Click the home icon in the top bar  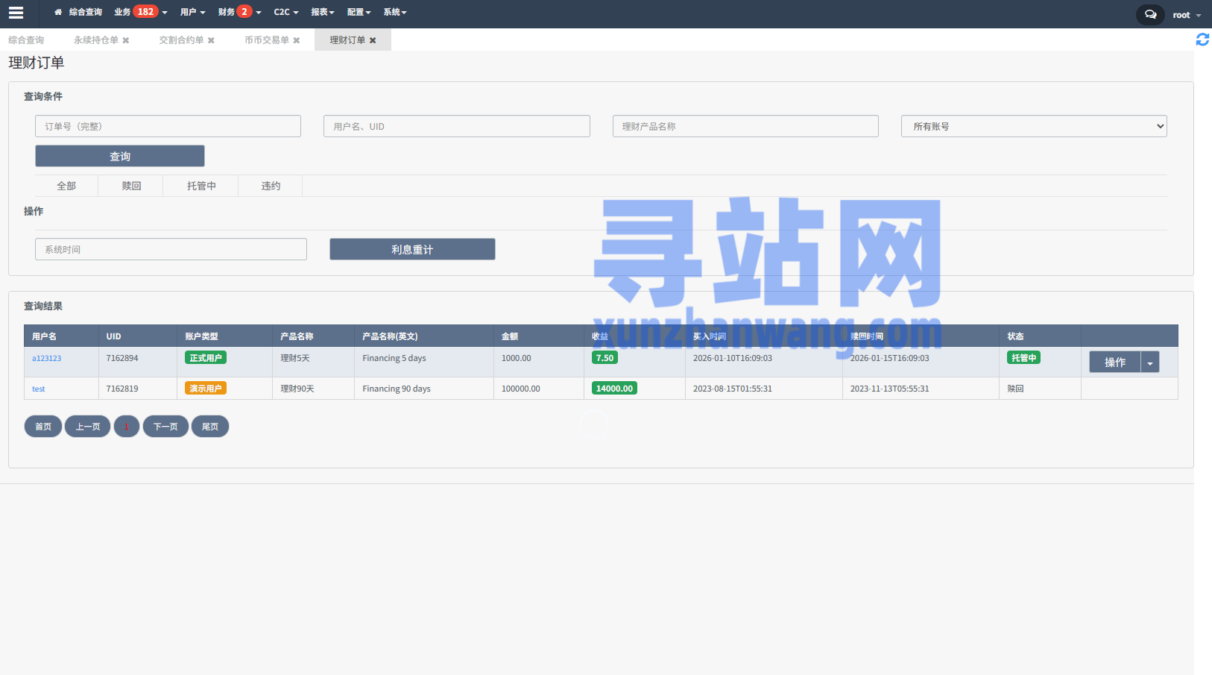pos(57,12)
